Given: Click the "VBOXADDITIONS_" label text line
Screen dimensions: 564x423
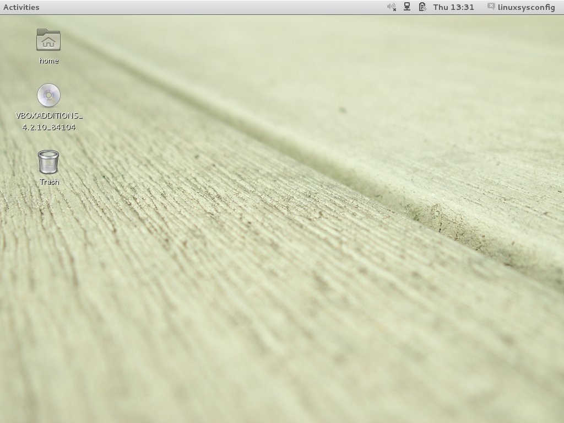Looking at the screenshot, I should tap(49, 116).
